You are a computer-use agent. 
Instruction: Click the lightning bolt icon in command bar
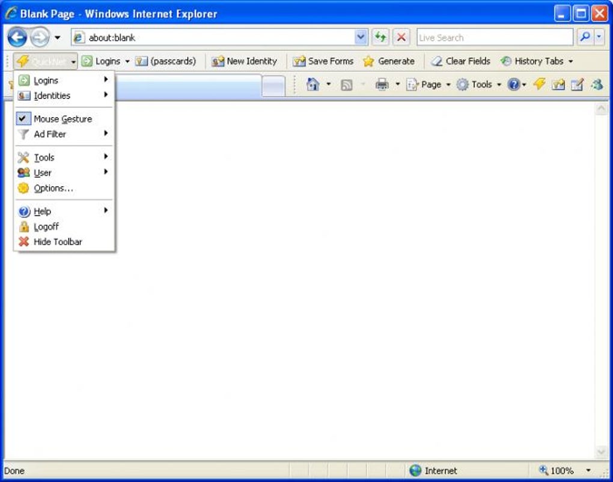(x=540, y=84)
